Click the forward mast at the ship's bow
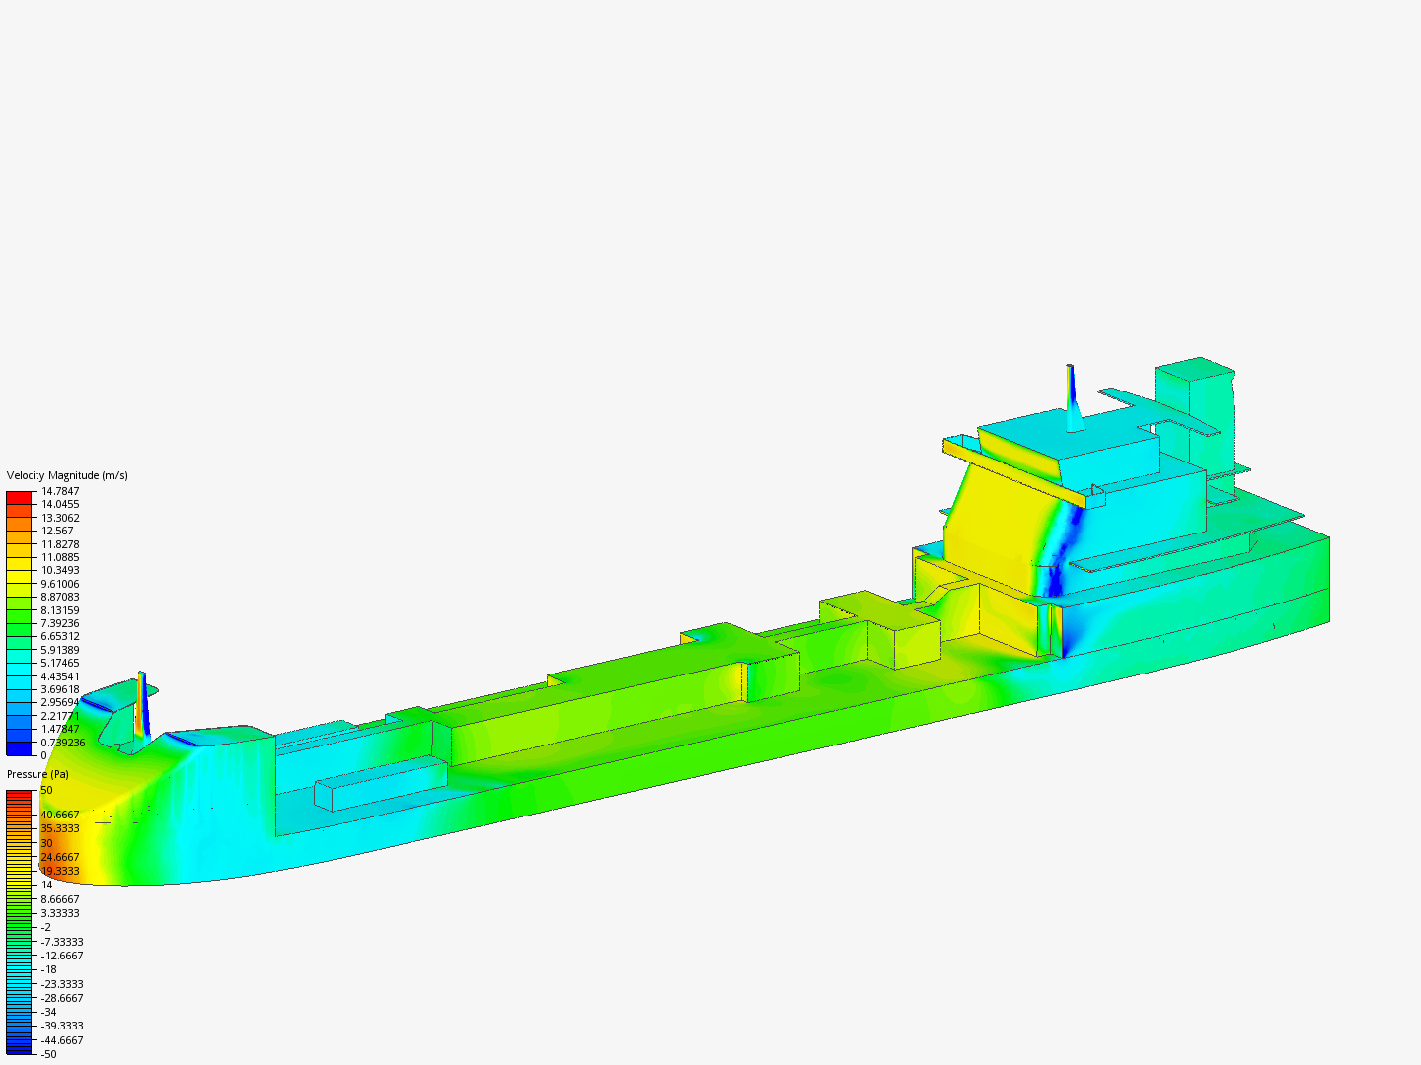Viewport: 1421px width, 1065px height. click(142, 705)
